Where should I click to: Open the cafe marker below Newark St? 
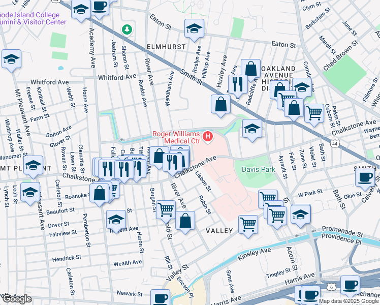(160, 297)
